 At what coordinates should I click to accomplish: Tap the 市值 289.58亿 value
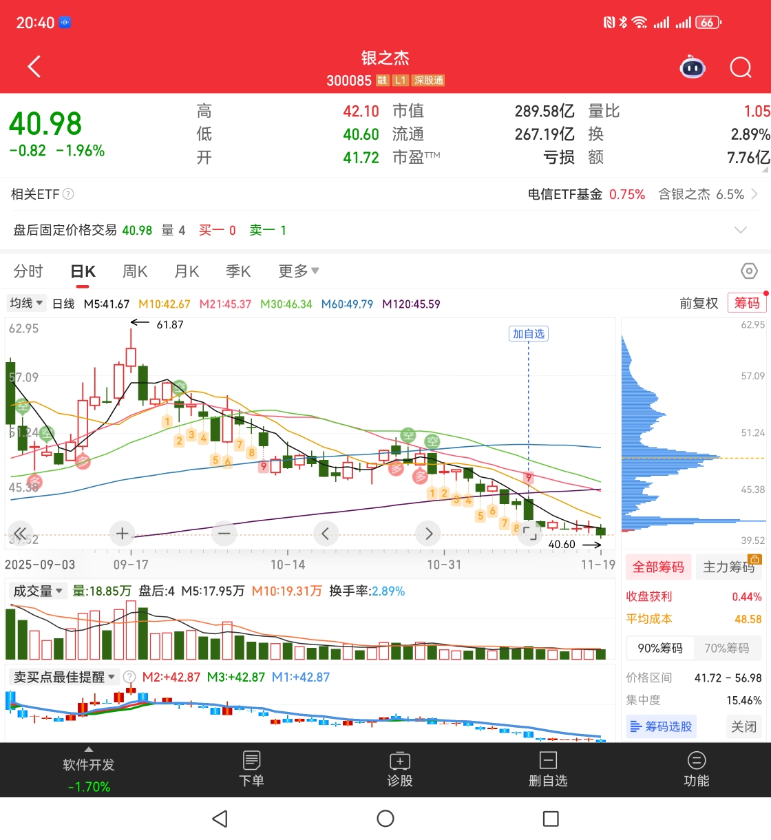pyautogui.click(x=545, y=111)
